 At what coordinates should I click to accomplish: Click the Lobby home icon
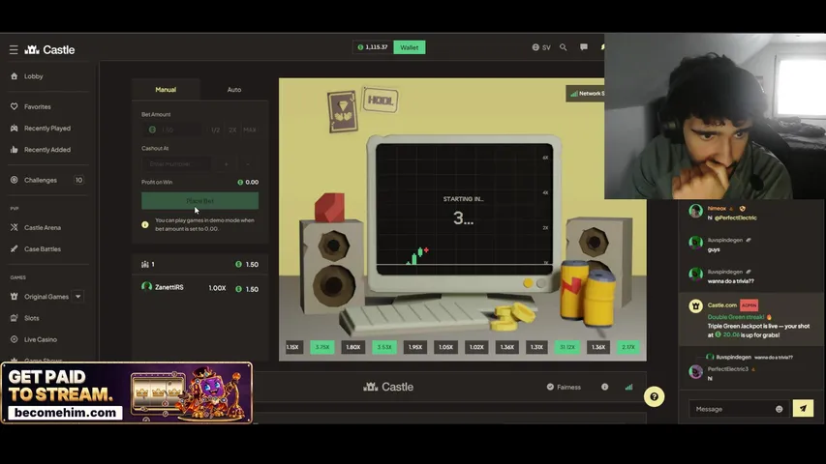(15, 76)
